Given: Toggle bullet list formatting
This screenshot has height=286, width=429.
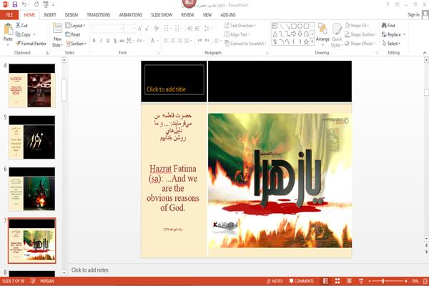Looking at the screenshot, I should [x=167, y=29].
